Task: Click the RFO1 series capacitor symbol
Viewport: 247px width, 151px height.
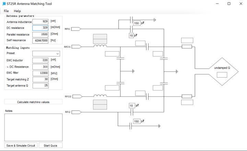Action: (x=147, y=47)
